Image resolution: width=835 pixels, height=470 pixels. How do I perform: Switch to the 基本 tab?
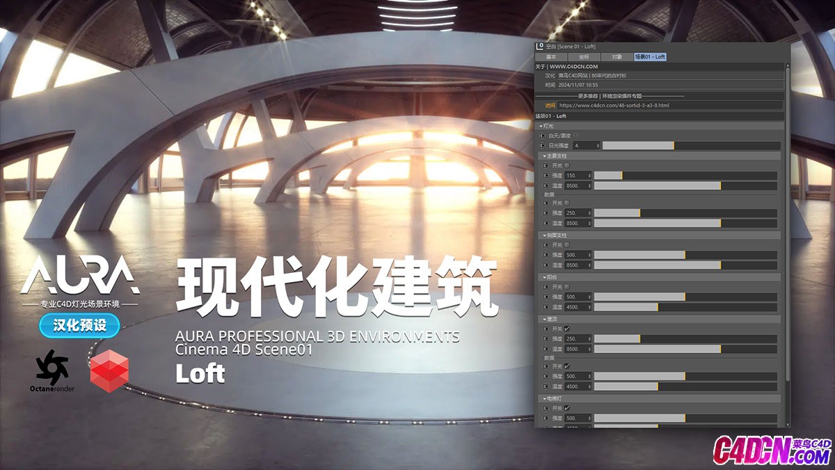tap(551, 56)
